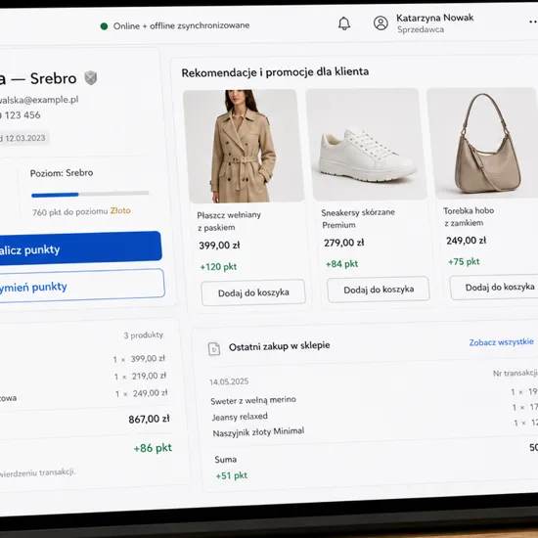Click the loyalty level progress bar
The height and width of the screenshot is (538, 538).
pyautogui.click(x=90, y=195)
